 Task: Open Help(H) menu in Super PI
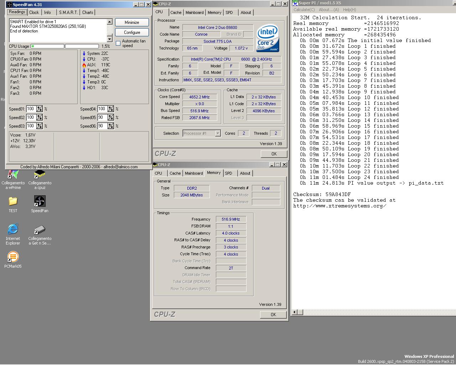tap(349, 10)
